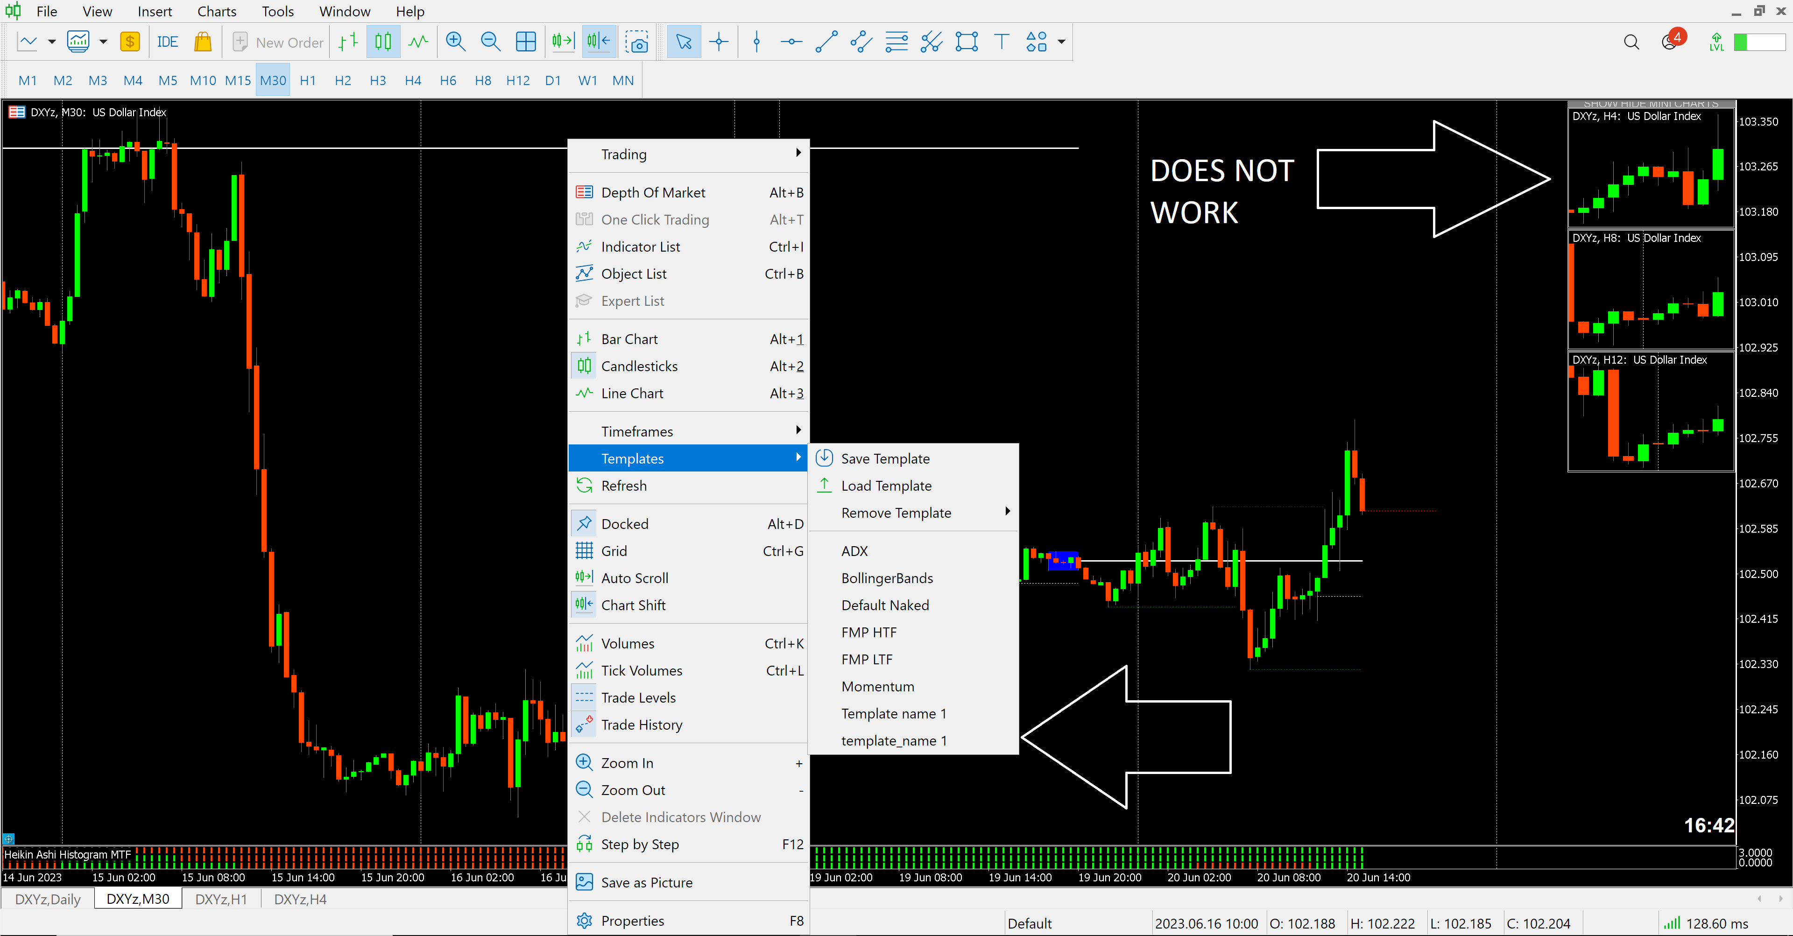Click the New Order button
1793x936 pixels.
(278, 42)
